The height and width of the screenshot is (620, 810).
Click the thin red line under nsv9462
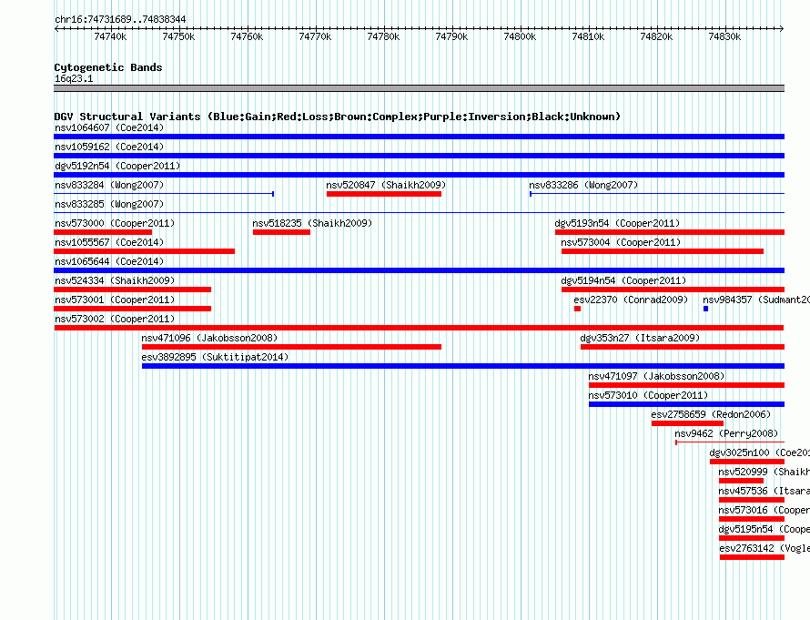tap(730, 442)
